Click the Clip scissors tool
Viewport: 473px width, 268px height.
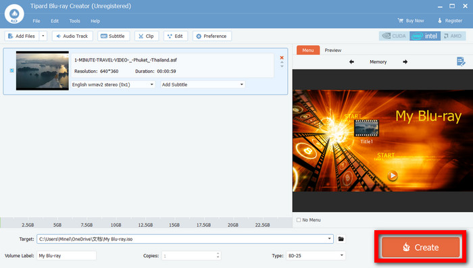click(x=147, y=36)
